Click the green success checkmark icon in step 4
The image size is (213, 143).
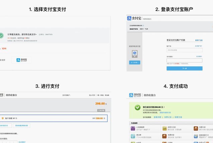coord(137,108)
